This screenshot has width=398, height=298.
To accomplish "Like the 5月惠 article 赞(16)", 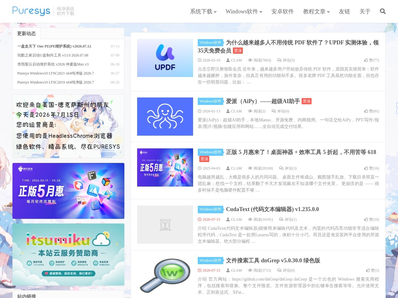I will 372,168.
